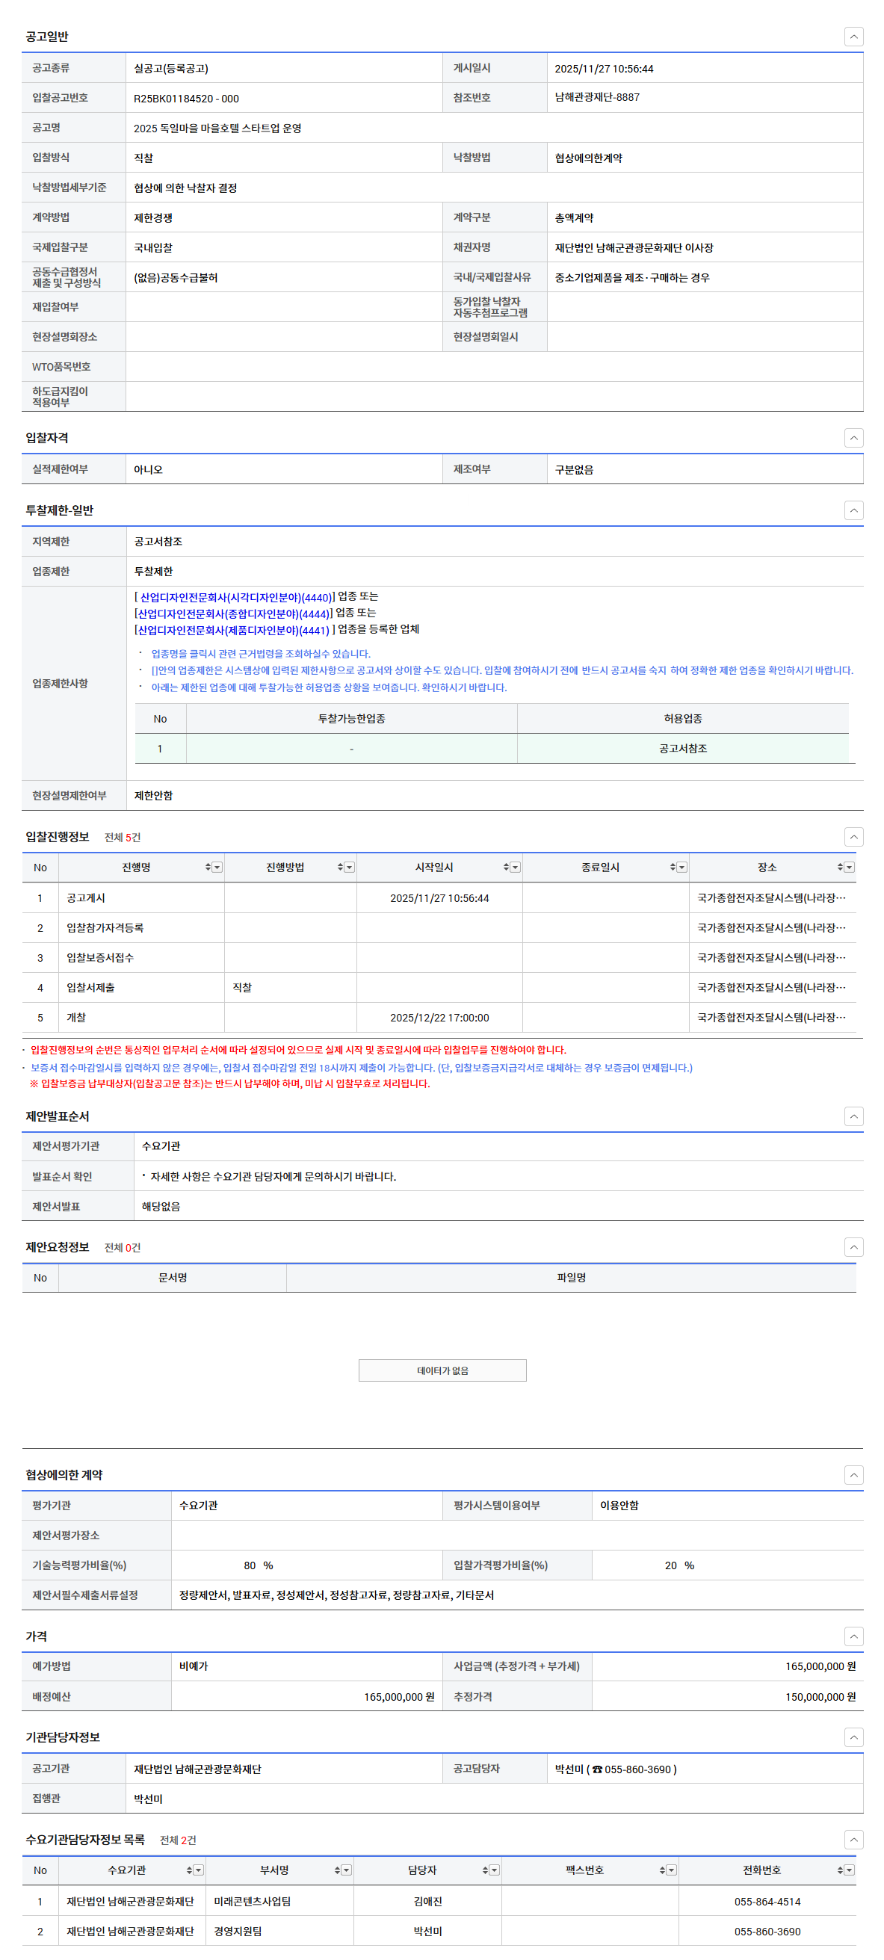Image resolution: width=884 pixels, height=1960 pixels.
Task: Collapse the 가격 section
Action: [x=853, y=1636]
